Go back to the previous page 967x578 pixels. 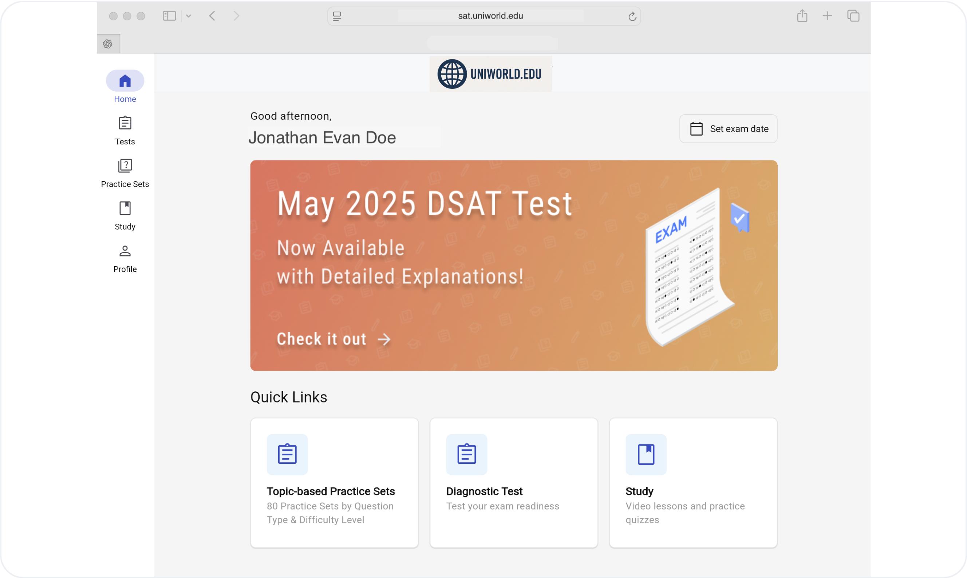[x=212, y=16]
